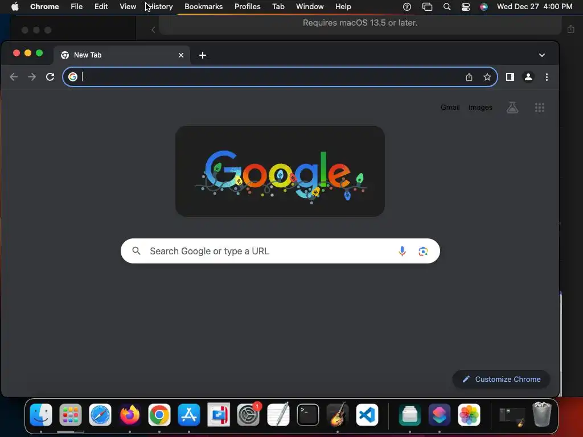Open the Google apps grid
The width and height of the screenshot is (583, 437).
coord(540,108)
